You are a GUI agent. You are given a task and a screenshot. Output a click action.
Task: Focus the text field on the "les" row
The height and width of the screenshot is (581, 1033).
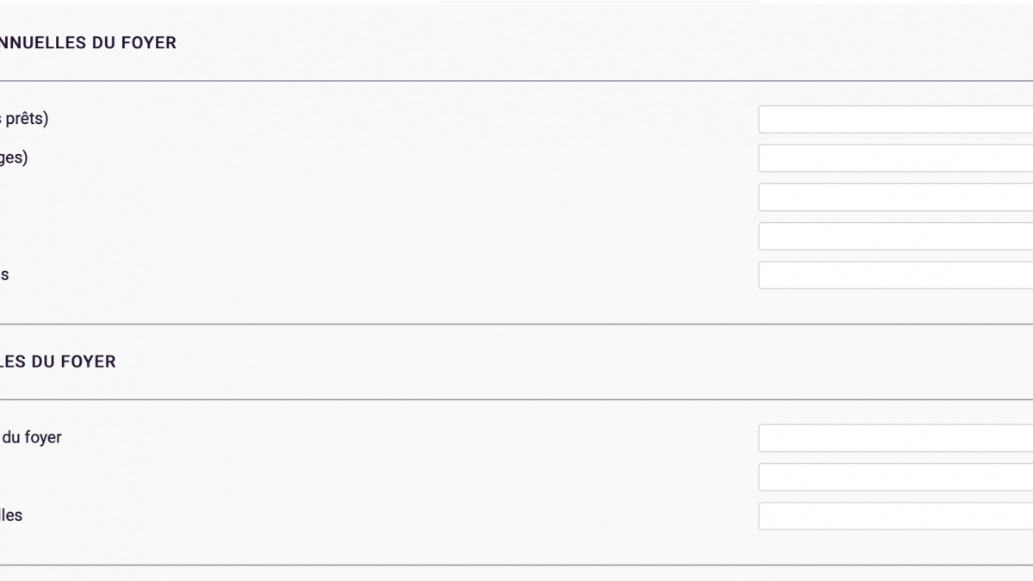tap(895, 516)
